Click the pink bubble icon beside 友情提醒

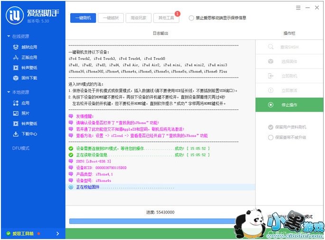[71, 116]
